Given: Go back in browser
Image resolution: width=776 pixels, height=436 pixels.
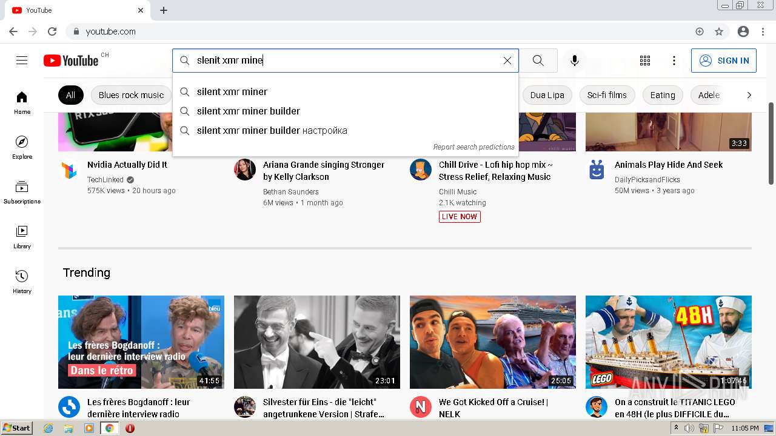Looking at the screenshot, I should (x=13, y=31).
